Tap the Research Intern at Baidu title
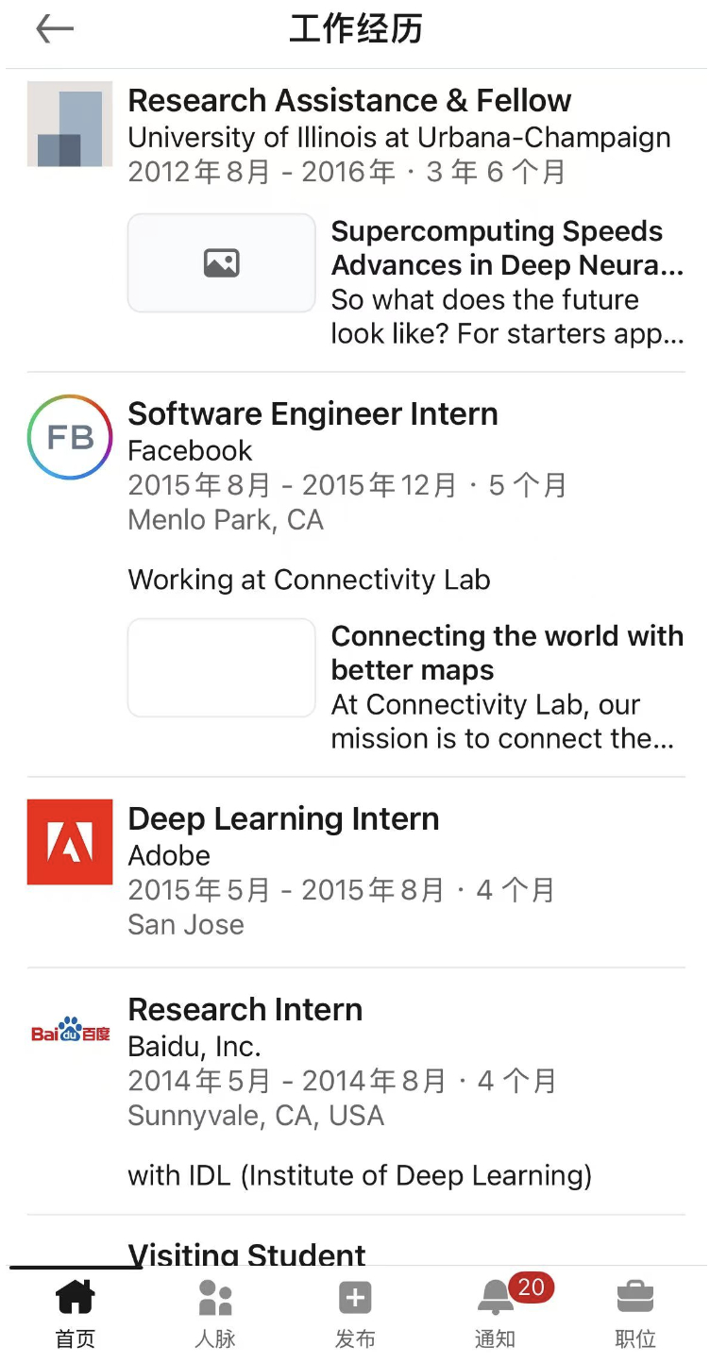The width and height of the screenshot is (727, 1363). pyautogui.click(x=245, y=1009)
